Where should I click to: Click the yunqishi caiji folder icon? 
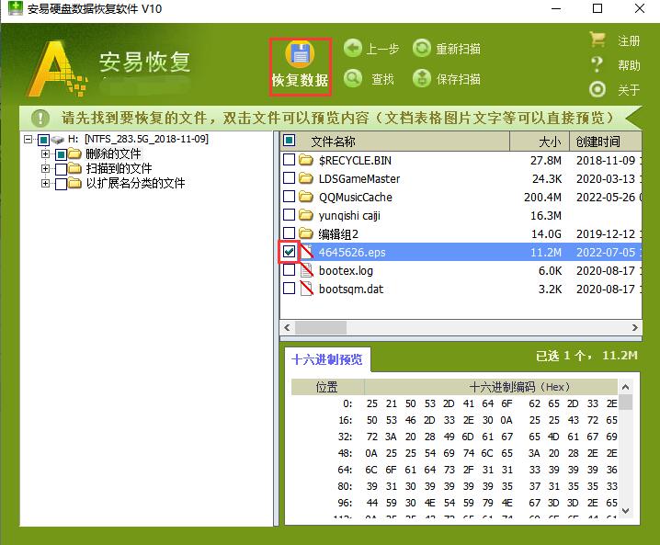[306, 215]
